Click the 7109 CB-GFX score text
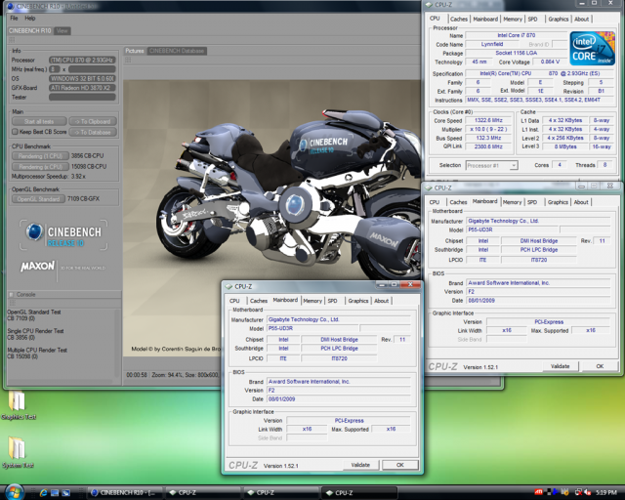The width and height of the screenshot is (625, 500). coord(83,199)
